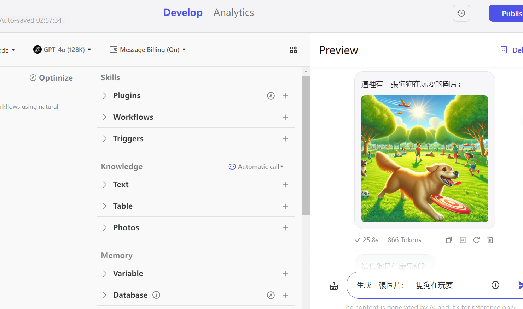Viewport: 523px width, 309px height.
Task: Click the 'Auto-saved 02:57:34' status text
Action: coord(31,20)
